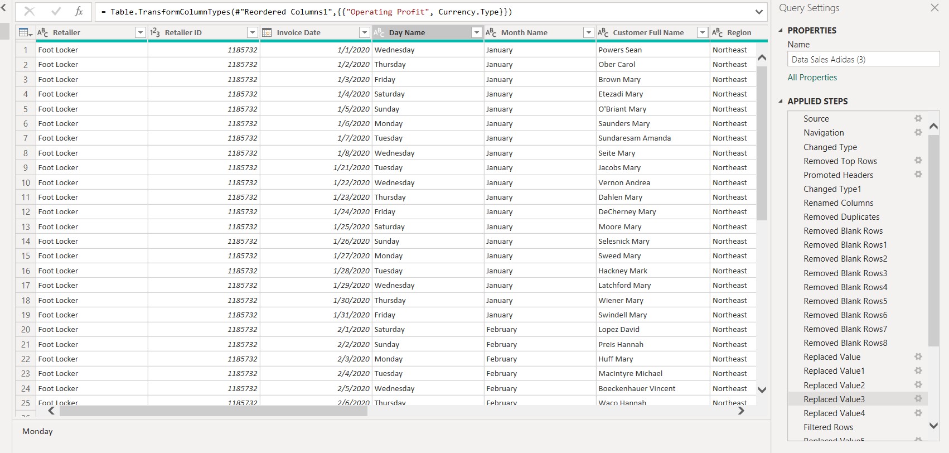This screenshot has height=453, width=949.
Task: Select row number 12
Action: click(x=26, y=212)
